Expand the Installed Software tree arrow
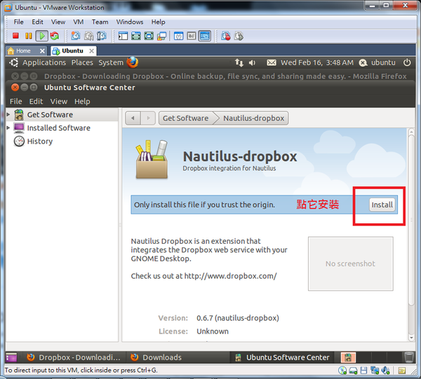The image size is (421, 379). (8, 128)
